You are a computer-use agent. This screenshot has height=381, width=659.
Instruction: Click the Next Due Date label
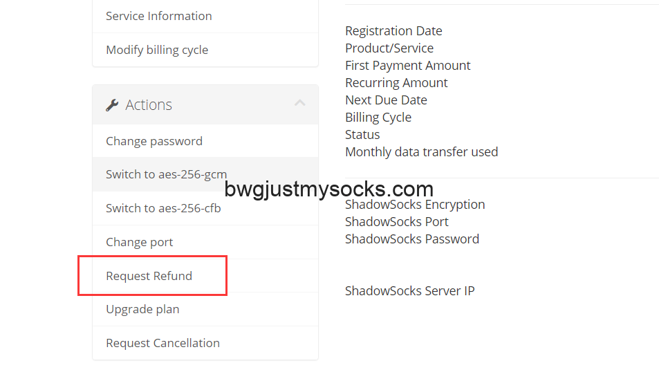pyautogui.click(x=386, y=100)
